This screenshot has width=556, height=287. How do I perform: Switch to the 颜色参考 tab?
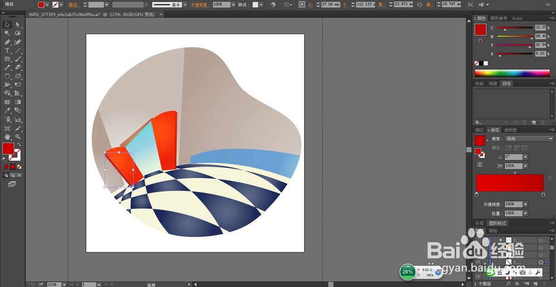[x=499, y=18]
